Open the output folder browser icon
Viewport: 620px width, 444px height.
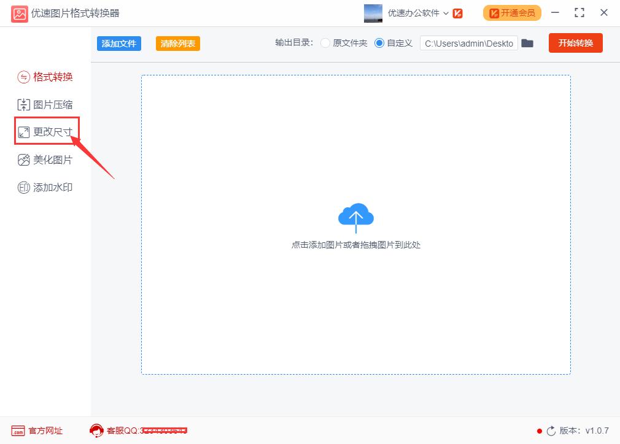click(x=527, y=43)
